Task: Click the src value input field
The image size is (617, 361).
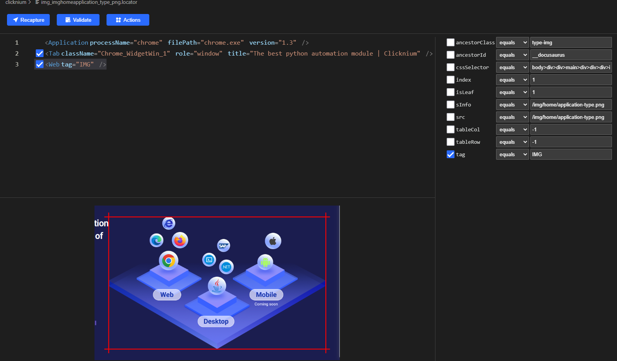Action: [571, 117]
